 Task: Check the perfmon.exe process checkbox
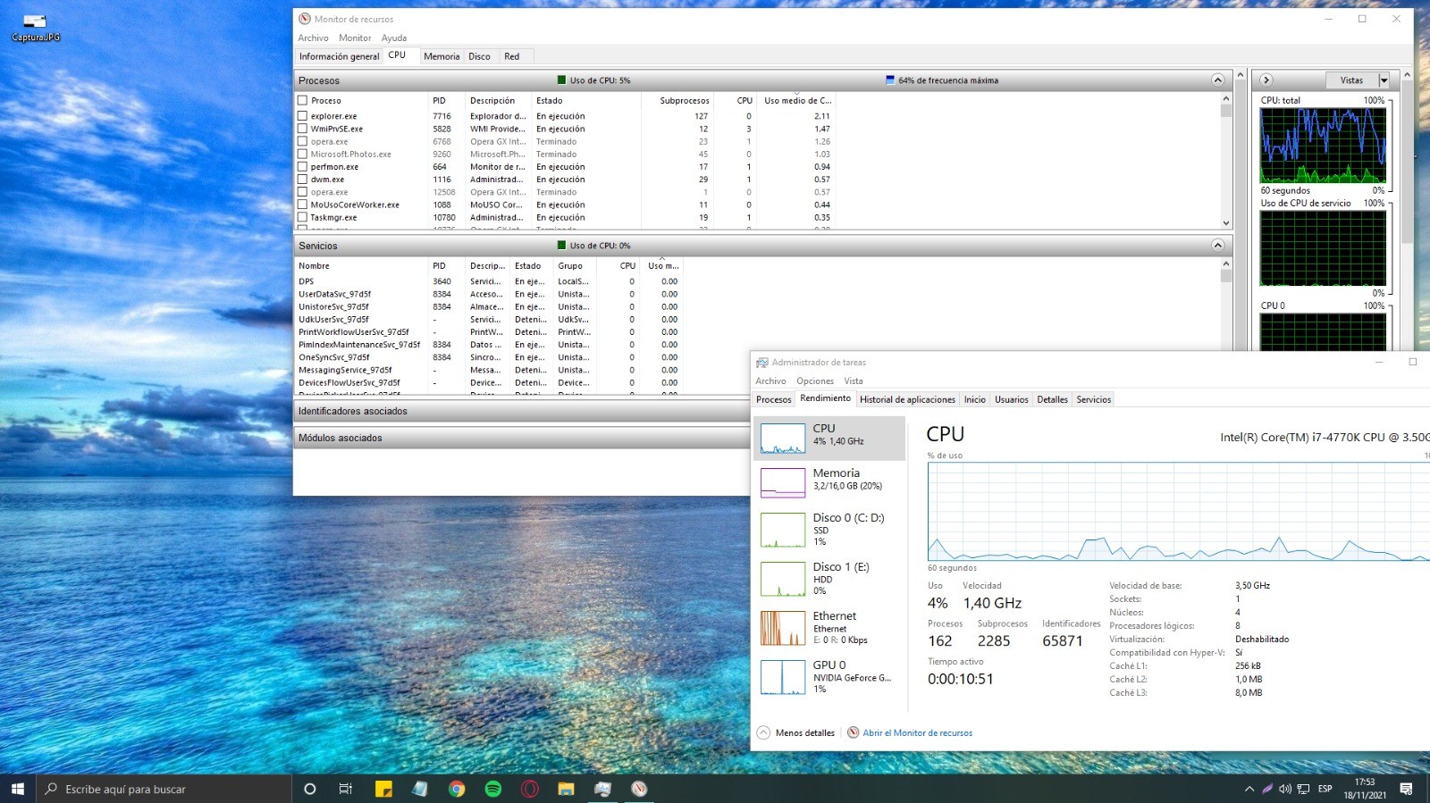302,167
